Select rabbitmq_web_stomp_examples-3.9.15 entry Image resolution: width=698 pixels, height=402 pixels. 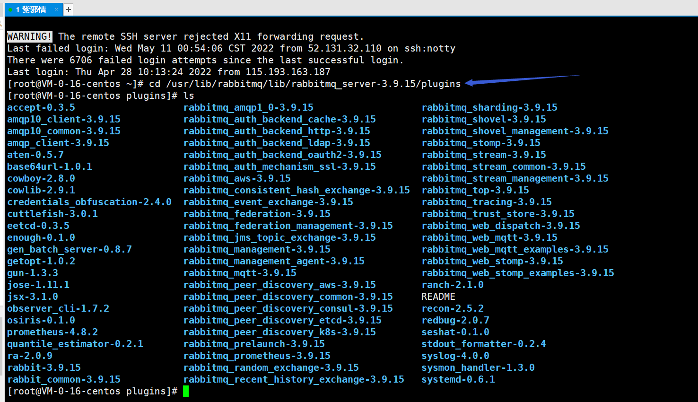518,273
